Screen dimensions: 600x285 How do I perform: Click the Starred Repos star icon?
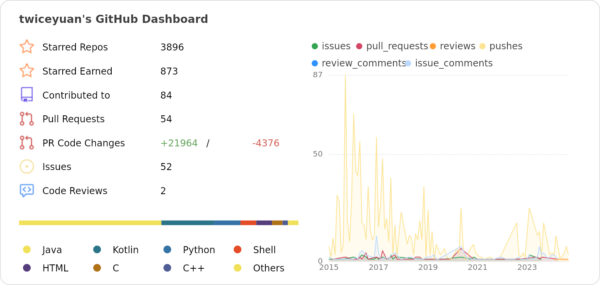27,47
